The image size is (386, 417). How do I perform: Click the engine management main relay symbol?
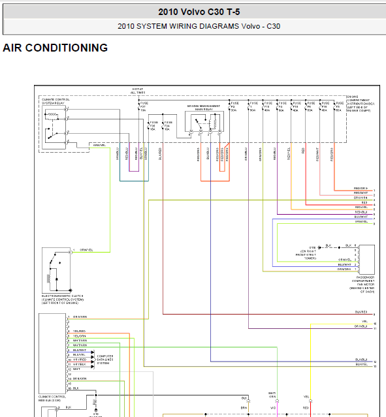204,121
